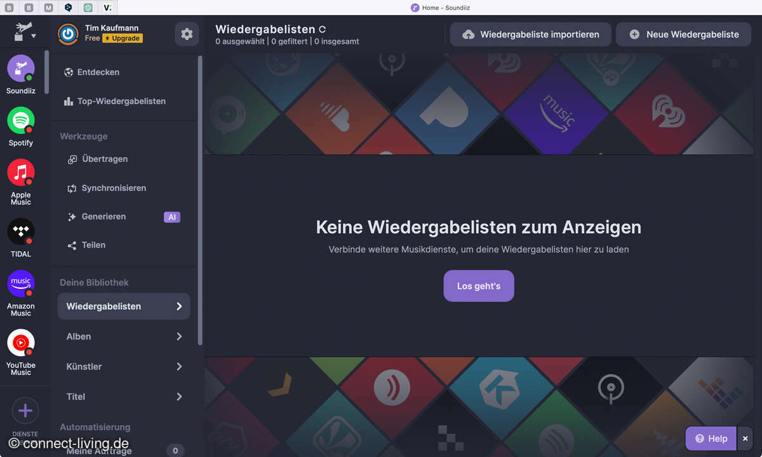Open the Soundiiz logo dropdown

pyautogui.click(x=24, y=32)
